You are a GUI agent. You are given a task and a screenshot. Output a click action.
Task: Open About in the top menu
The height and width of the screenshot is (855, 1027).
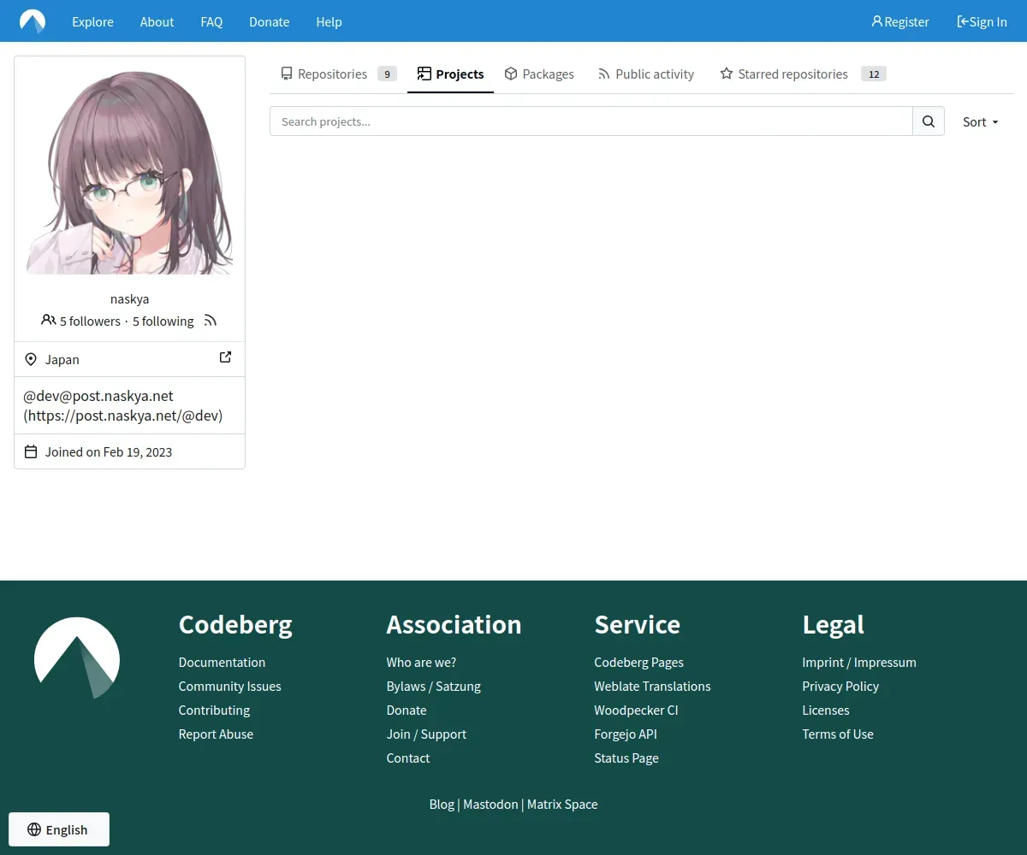[157, 21]
